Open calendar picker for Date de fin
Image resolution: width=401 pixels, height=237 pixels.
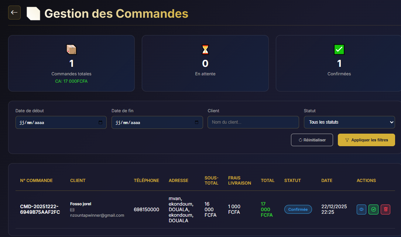pos(196,123)
